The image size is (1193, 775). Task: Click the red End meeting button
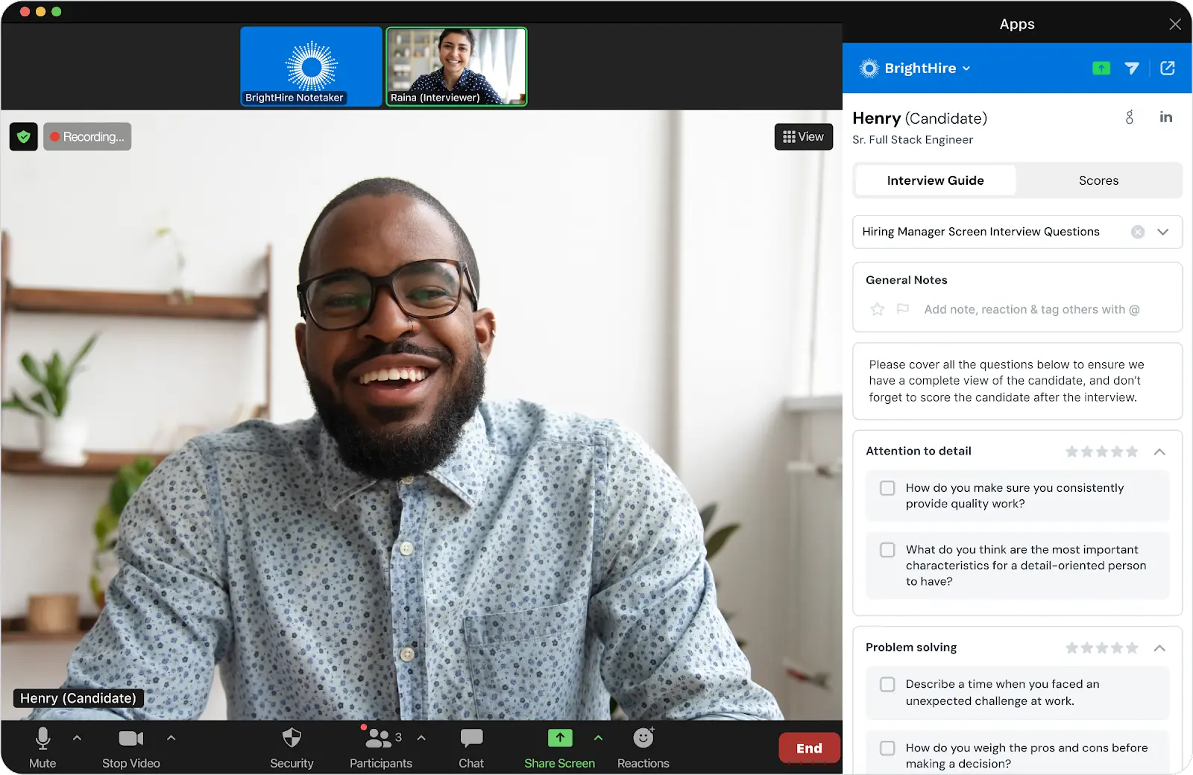pyautogui.click(x=809, y=748)
